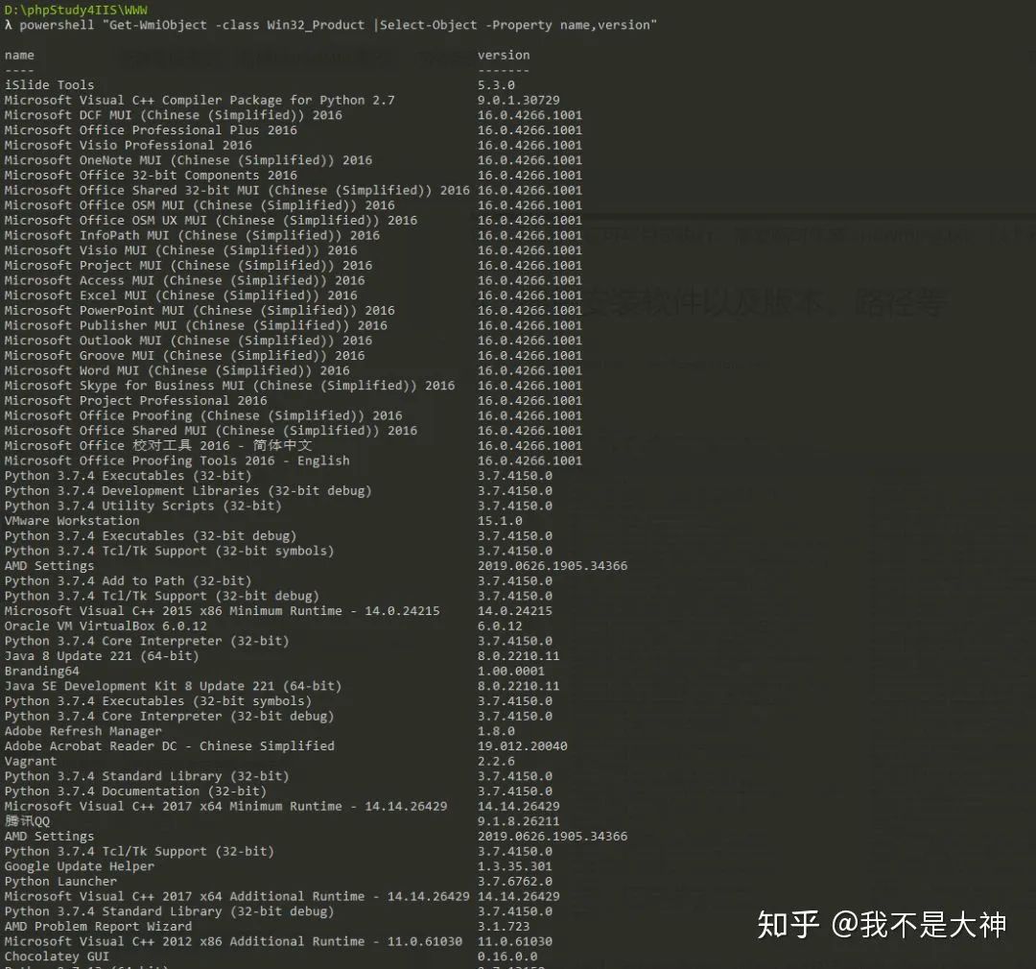
Task: Select the Adobe Refresh Manager entry
Action: (82, 731)
